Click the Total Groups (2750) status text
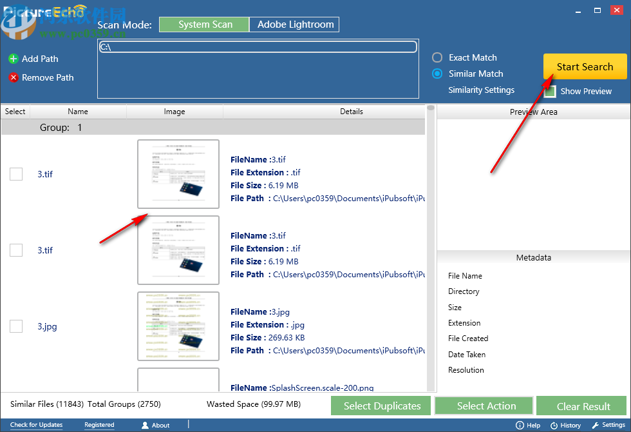Image resolution: width=631 pixels, height=432 pixels. point(124,404)
